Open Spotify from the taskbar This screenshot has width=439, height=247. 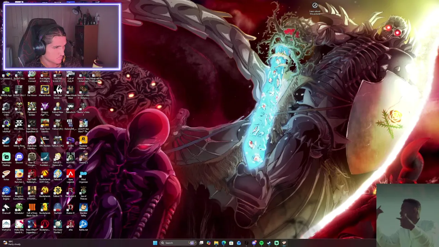[x=261, y=243]
